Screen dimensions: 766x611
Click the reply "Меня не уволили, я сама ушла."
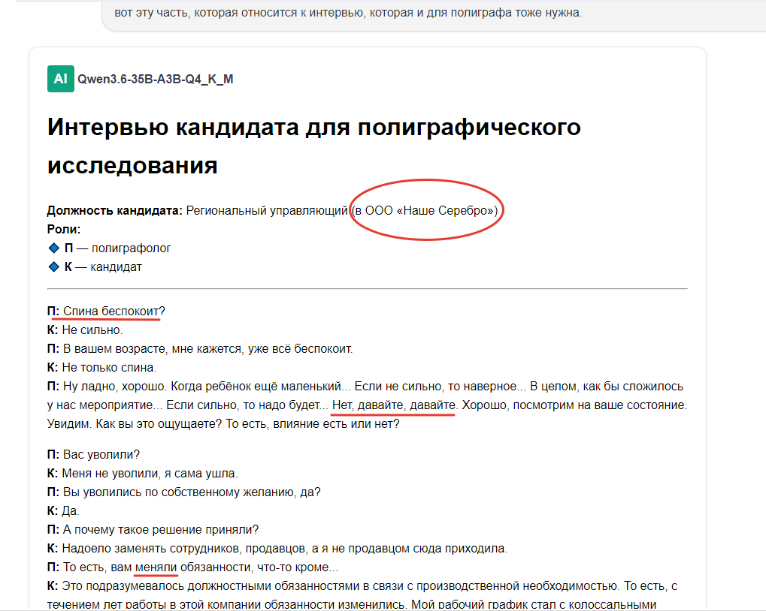[150, 474]
